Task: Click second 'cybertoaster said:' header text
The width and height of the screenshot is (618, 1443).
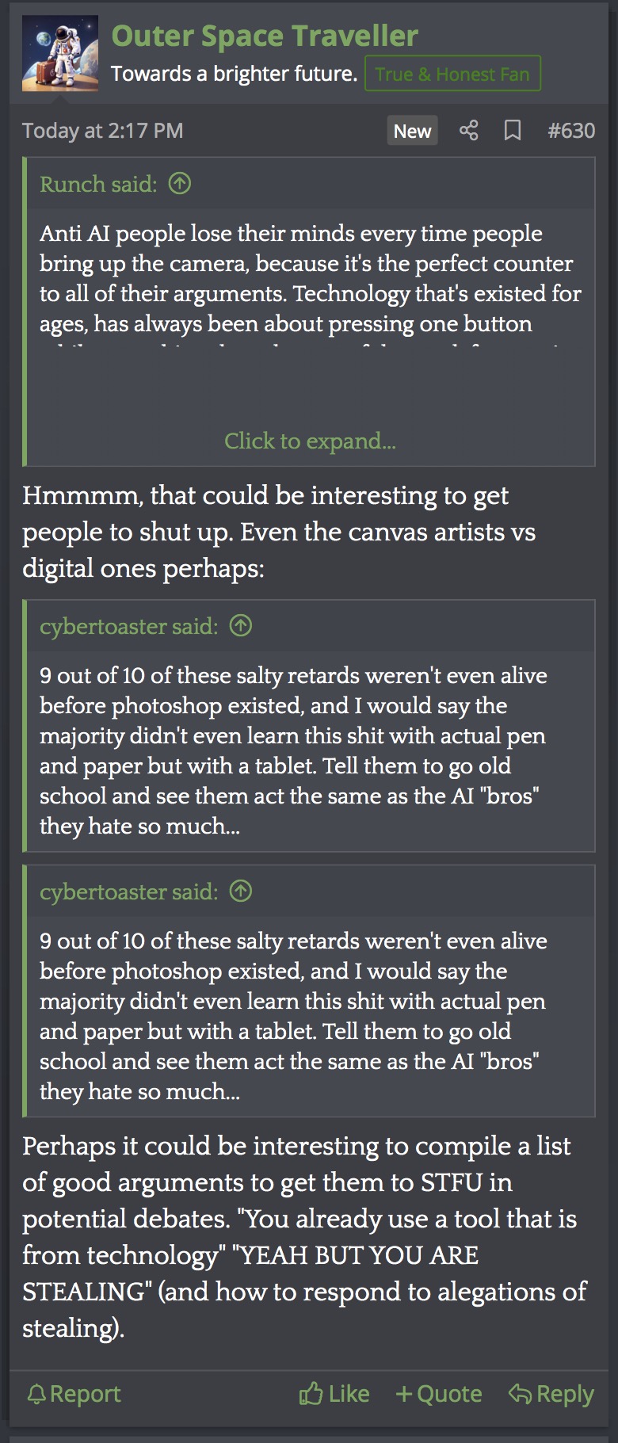Action: pos(128,891)
